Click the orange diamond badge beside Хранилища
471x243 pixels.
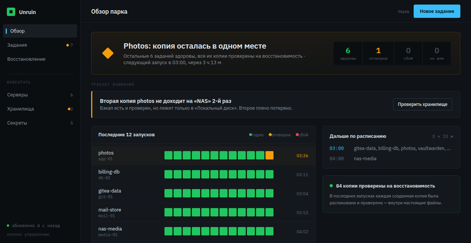click(69, 109)
